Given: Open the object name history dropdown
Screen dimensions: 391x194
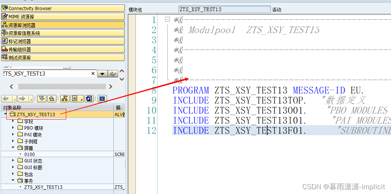Looking at the screenshot, I should coord(102,74).
